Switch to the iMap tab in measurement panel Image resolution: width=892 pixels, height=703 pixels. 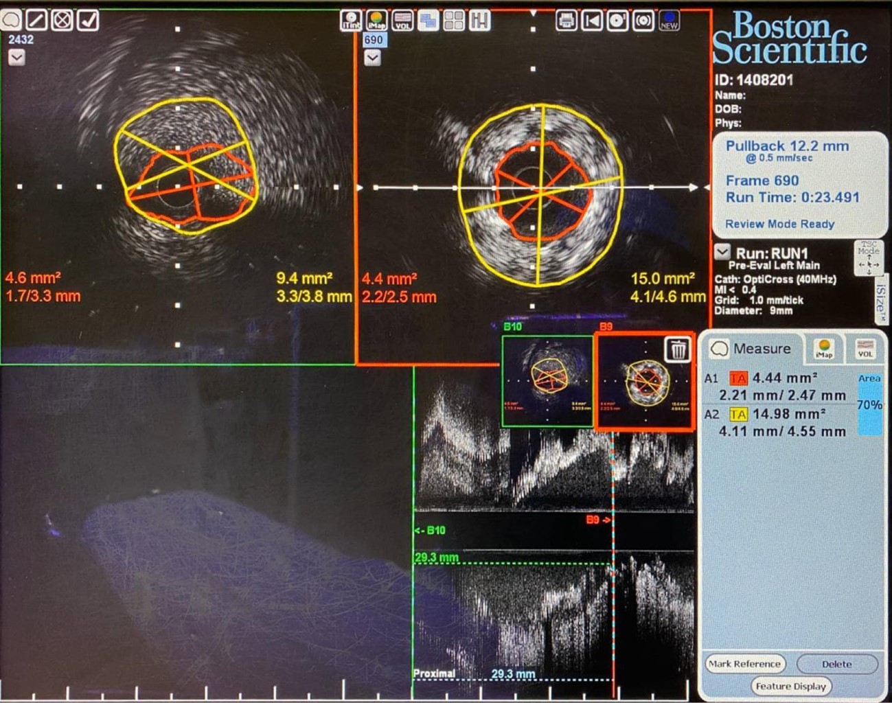click(x=824, y=349)
